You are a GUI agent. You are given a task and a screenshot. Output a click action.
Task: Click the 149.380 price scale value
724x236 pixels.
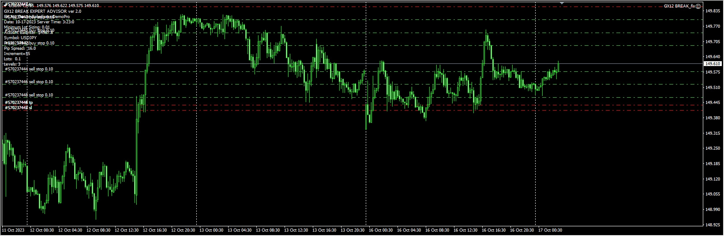[x=712, y=118]
